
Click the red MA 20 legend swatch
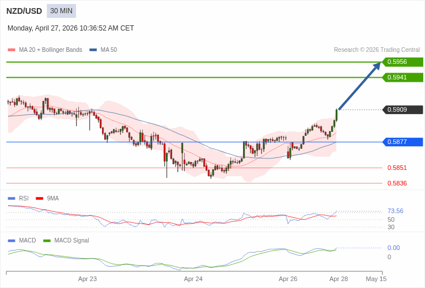[12, 50]
